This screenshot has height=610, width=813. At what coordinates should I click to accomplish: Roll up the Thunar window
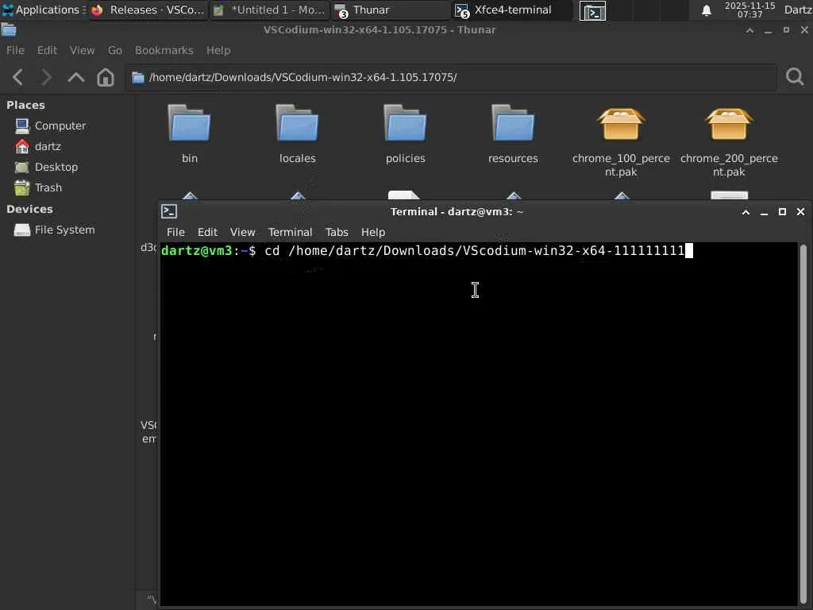tap(749, 30)
